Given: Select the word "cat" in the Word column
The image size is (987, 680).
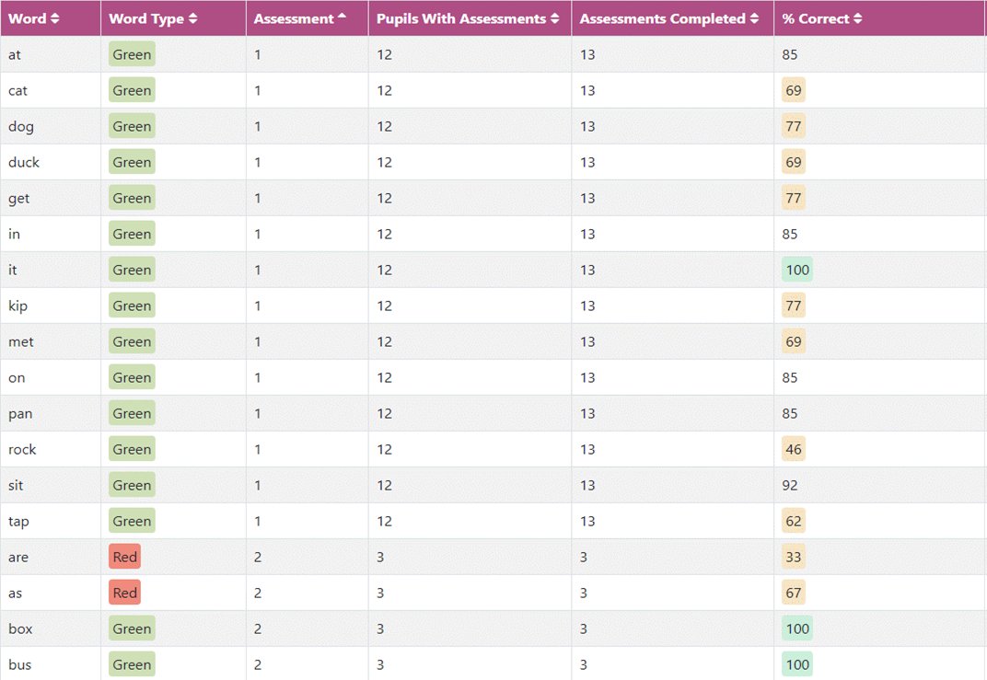Looking at the screenshot, I should point(17,90).
